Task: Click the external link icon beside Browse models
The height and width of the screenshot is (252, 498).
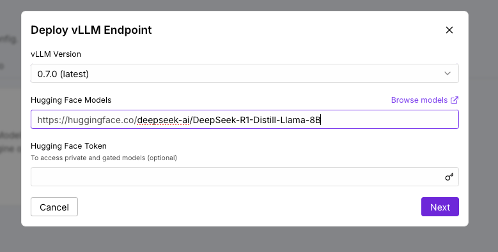Action: [x=455, y=100]
